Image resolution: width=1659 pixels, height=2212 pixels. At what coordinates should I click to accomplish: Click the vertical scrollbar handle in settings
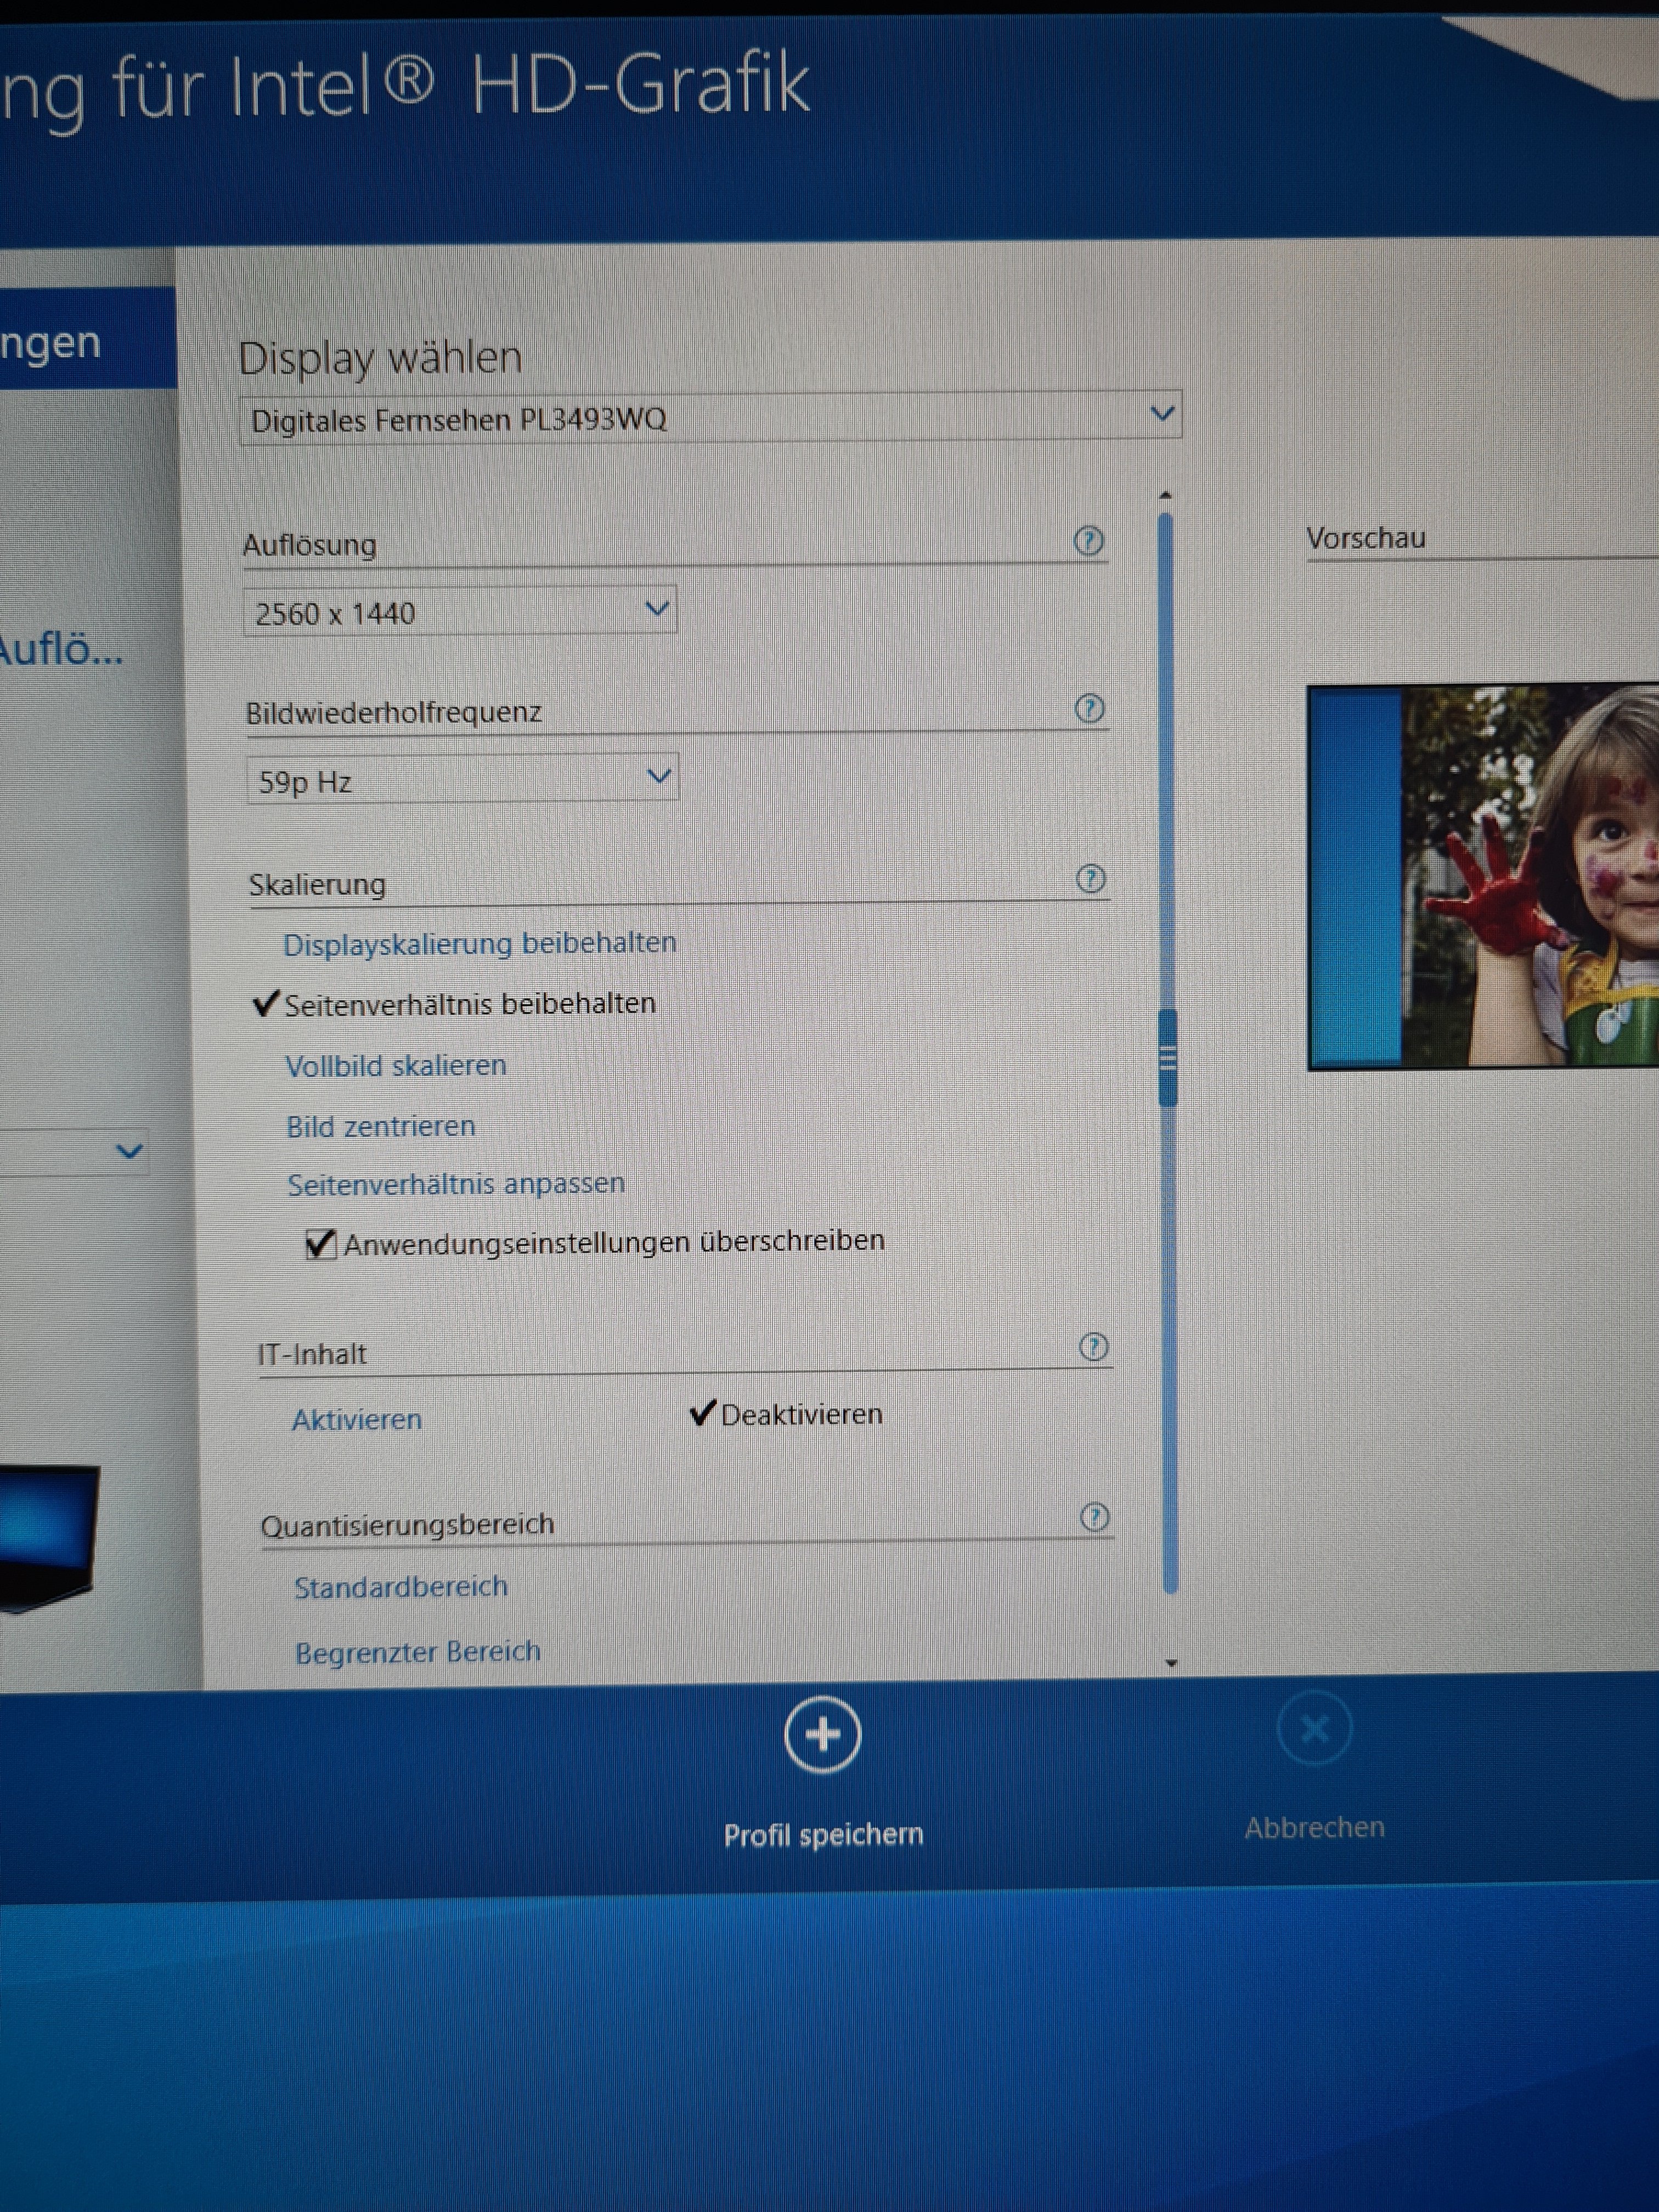1167,1058
